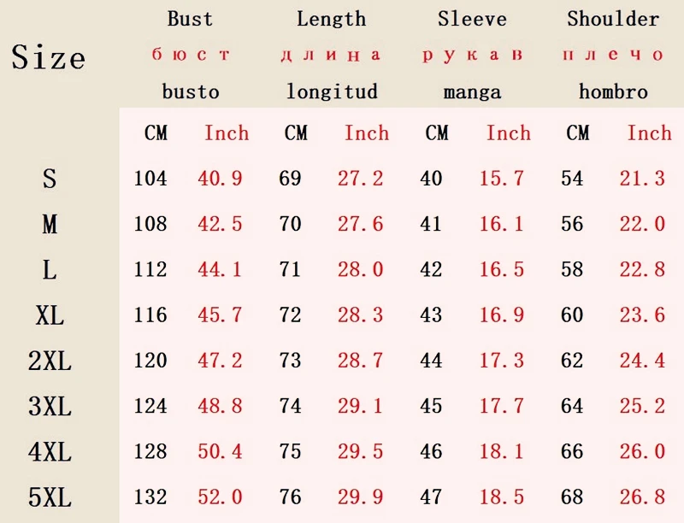
Task: Click the Length column header
Action: [331, 18]
